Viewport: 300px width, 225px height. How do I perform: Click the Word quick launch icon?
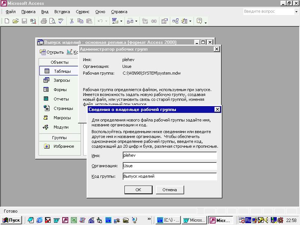coord(57,220)
